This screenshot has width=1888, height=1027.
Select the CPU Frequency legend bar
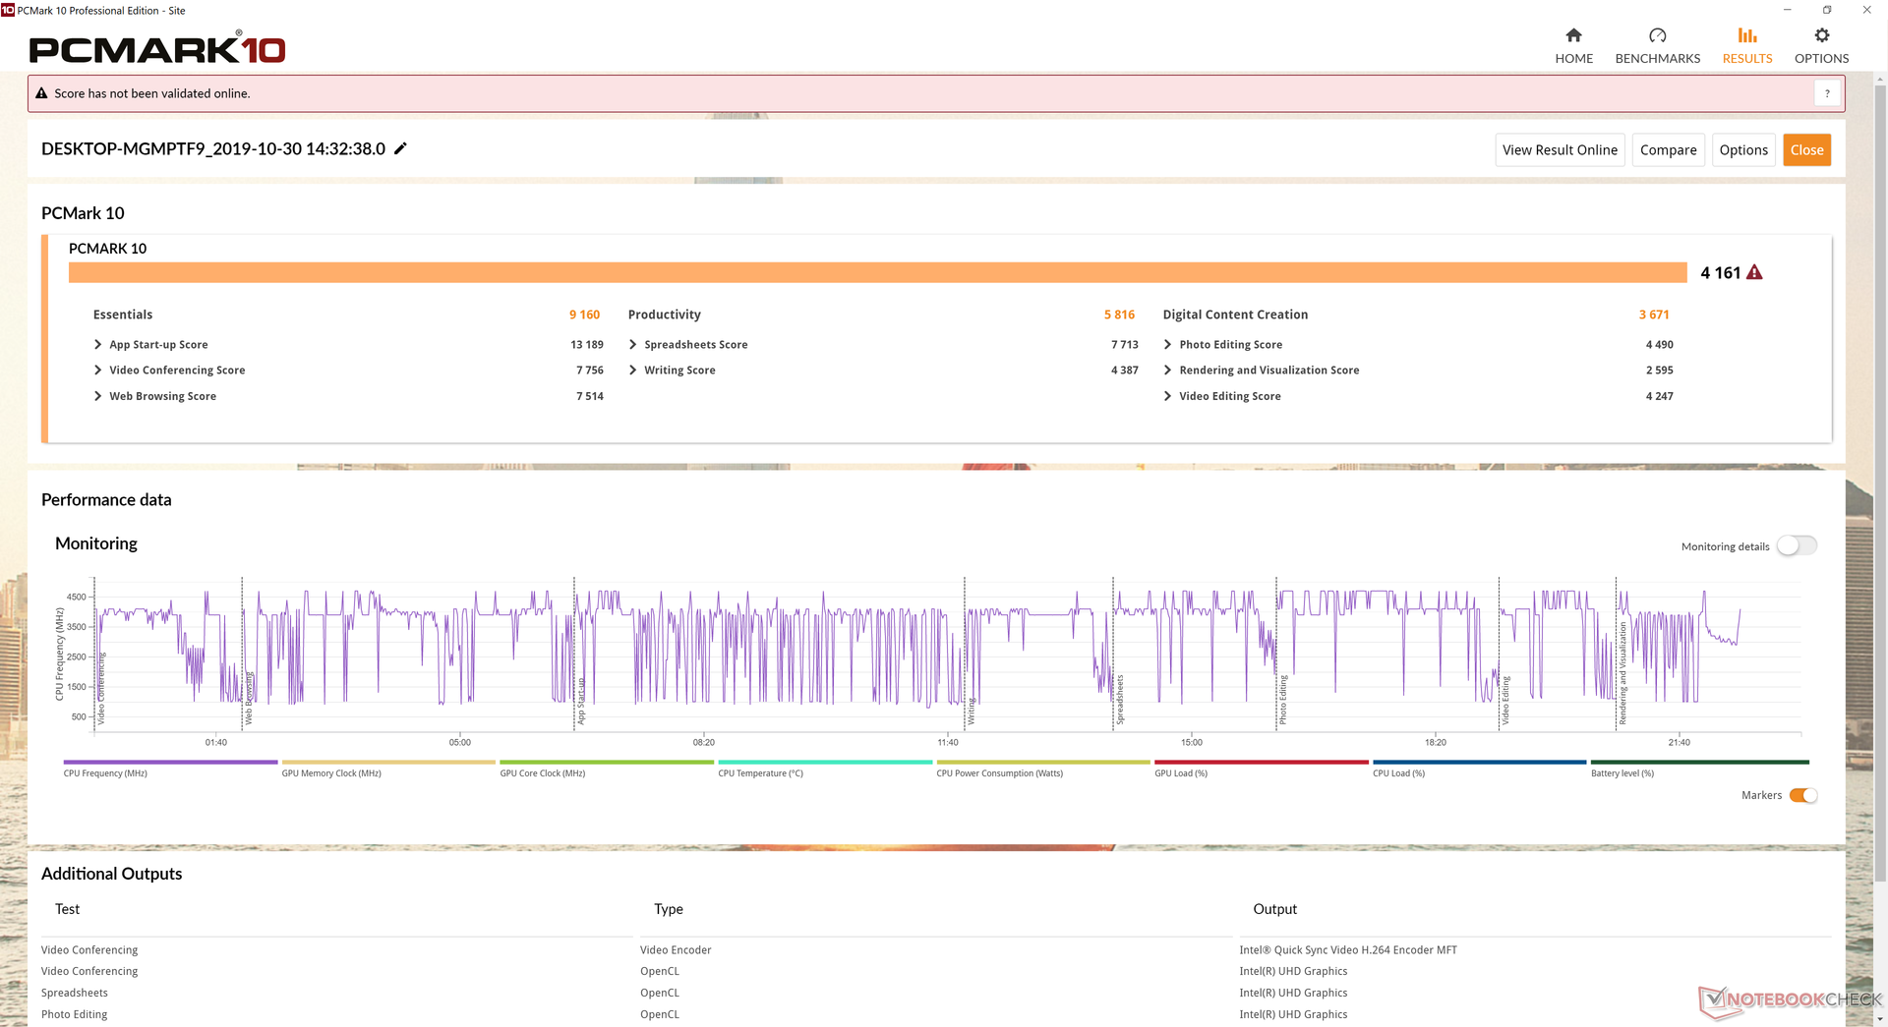[x=170, y=762]
